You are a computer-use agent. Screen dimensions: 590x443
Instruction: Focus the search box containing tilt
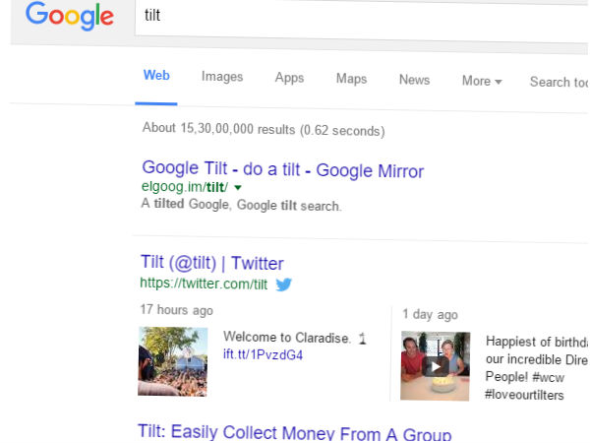362,19
